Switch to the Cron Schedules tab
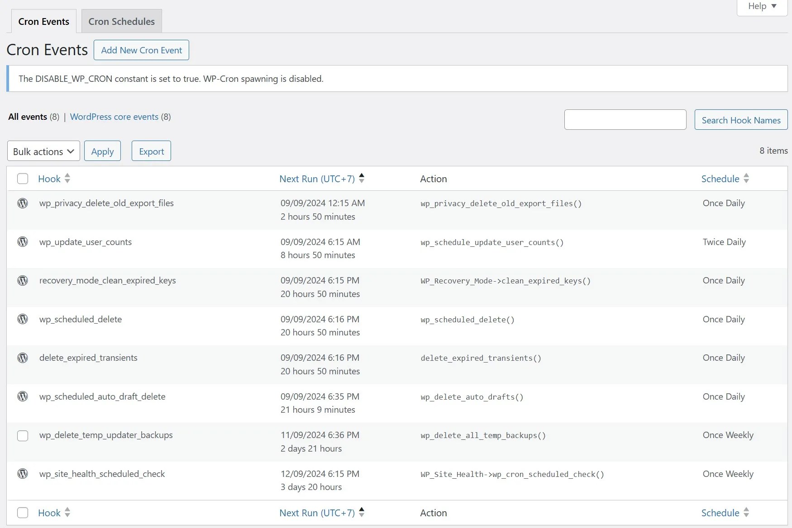 [122, 21]
